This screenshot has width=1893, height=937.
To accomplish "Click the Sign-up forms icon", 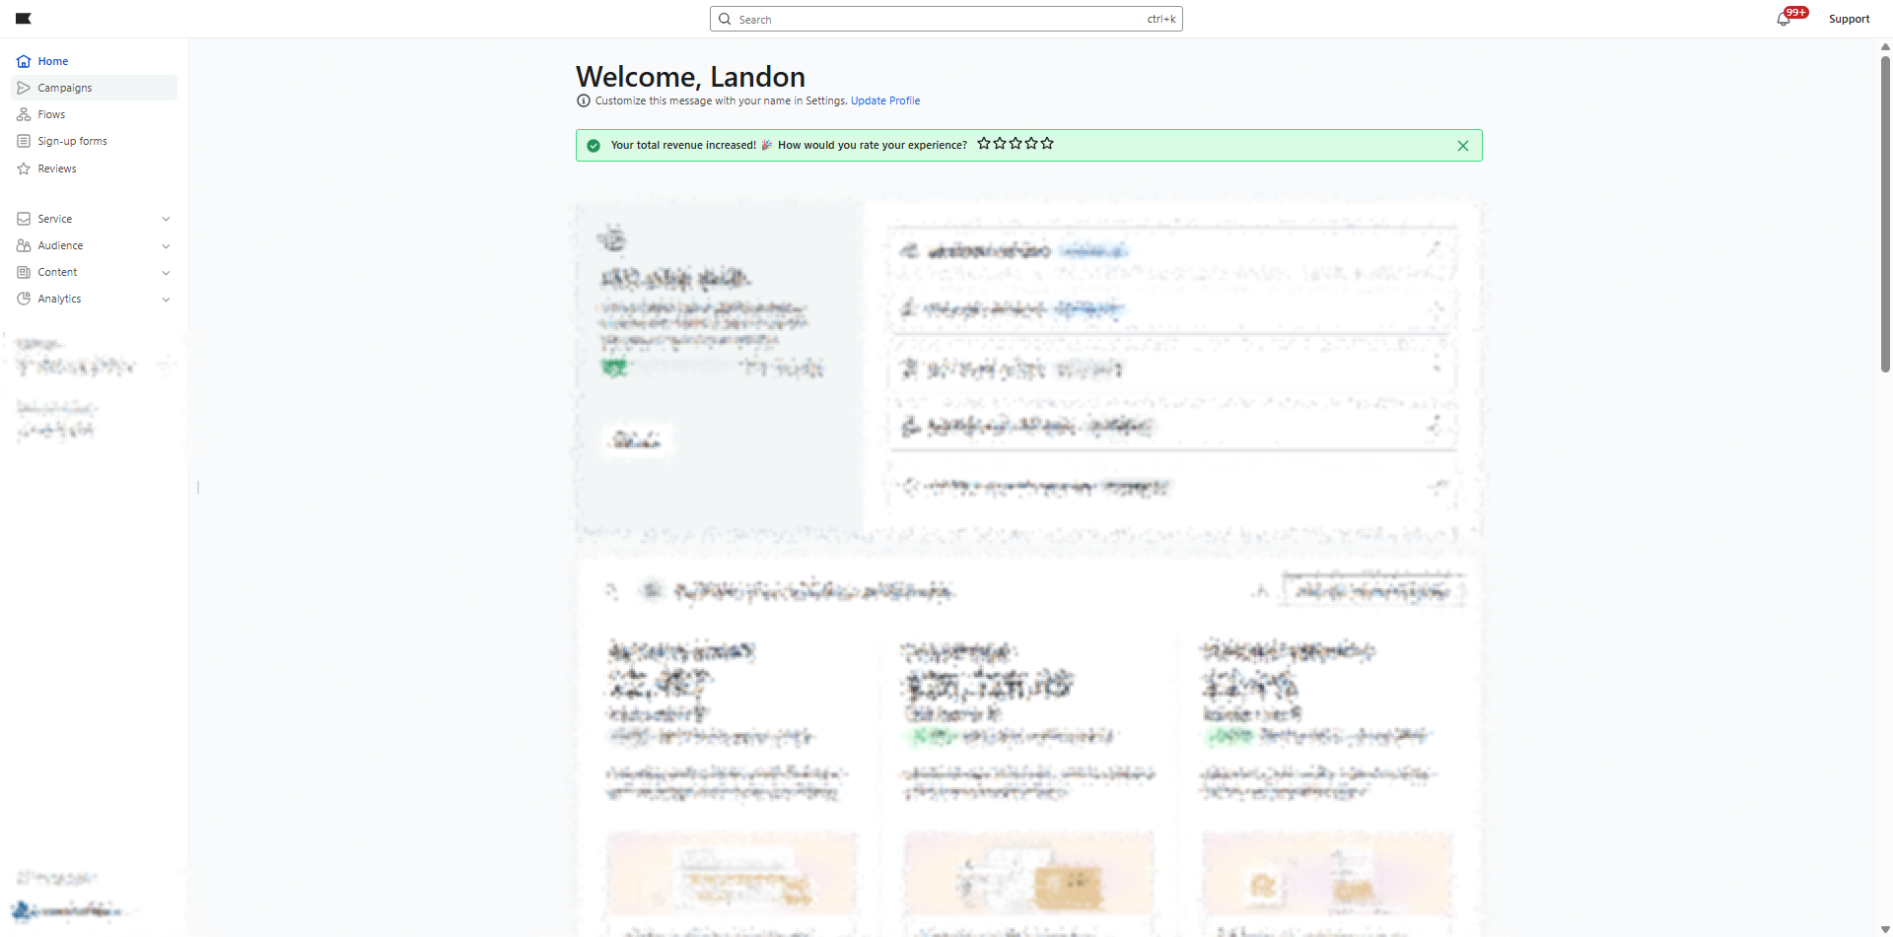I will click(x=24, y=141).
